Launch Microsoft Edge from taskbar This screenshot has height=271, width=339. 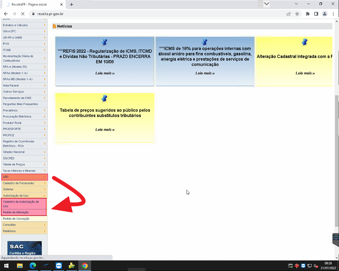click(33, 266)
